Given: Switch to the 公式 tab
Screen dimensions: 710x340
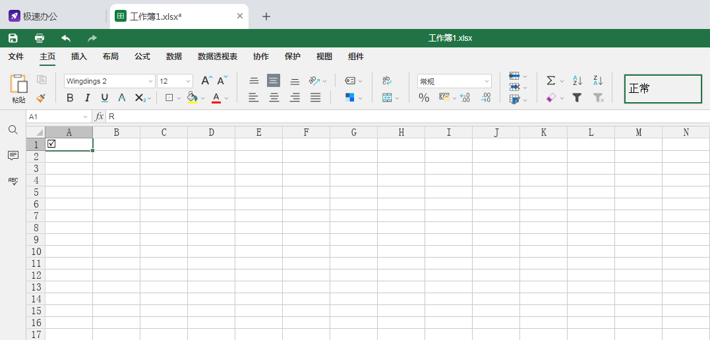Looking at the screenshot, I should [x=142, y=57].
